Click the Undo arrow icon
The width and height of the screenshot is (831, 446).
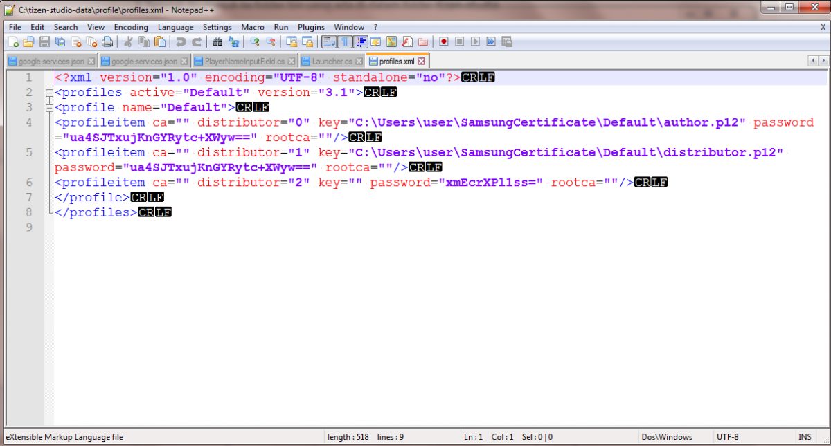tap(181, 41)
